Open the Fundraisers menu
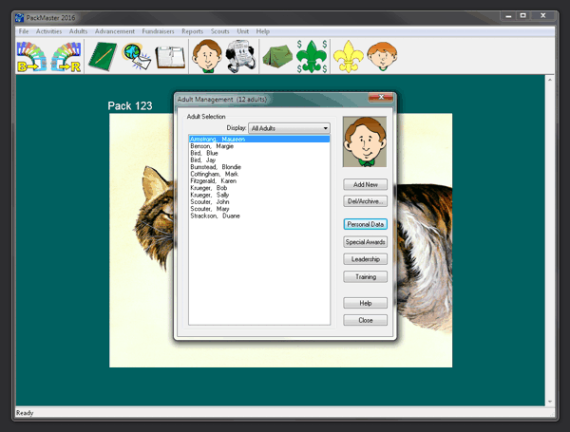The height and width of the screenshot is (432, 570). [158, 31]
